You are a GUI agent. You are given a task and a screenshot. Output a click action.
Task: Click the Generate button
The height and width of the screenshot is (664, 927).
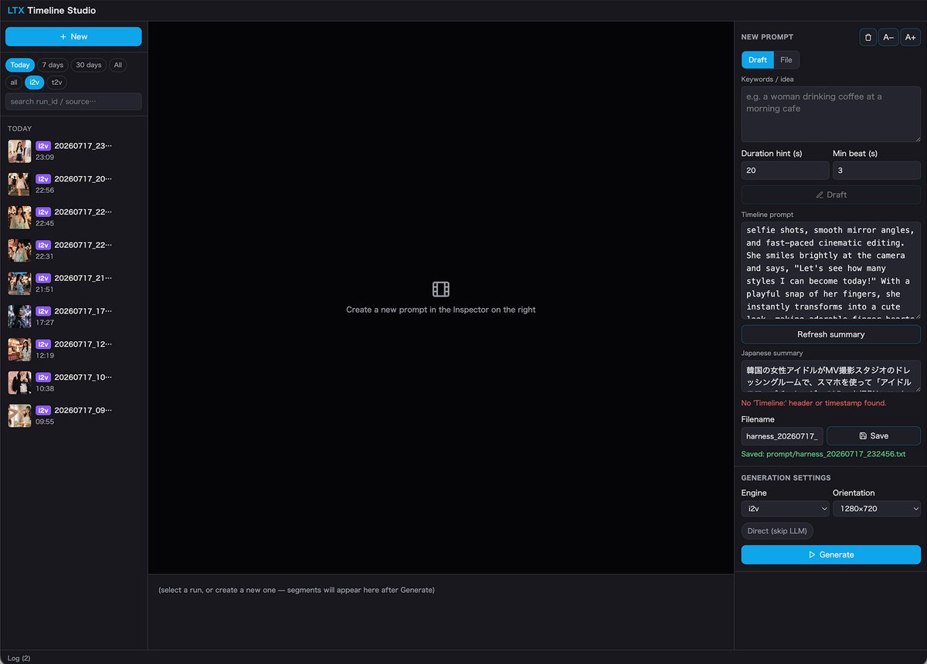(x=831, y=554)
